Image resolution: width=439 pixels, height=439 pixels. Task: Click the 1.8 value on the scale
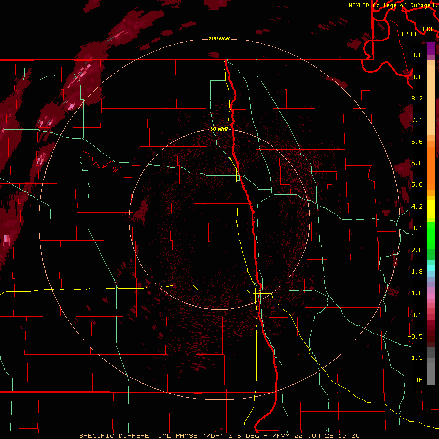(417, 272)
